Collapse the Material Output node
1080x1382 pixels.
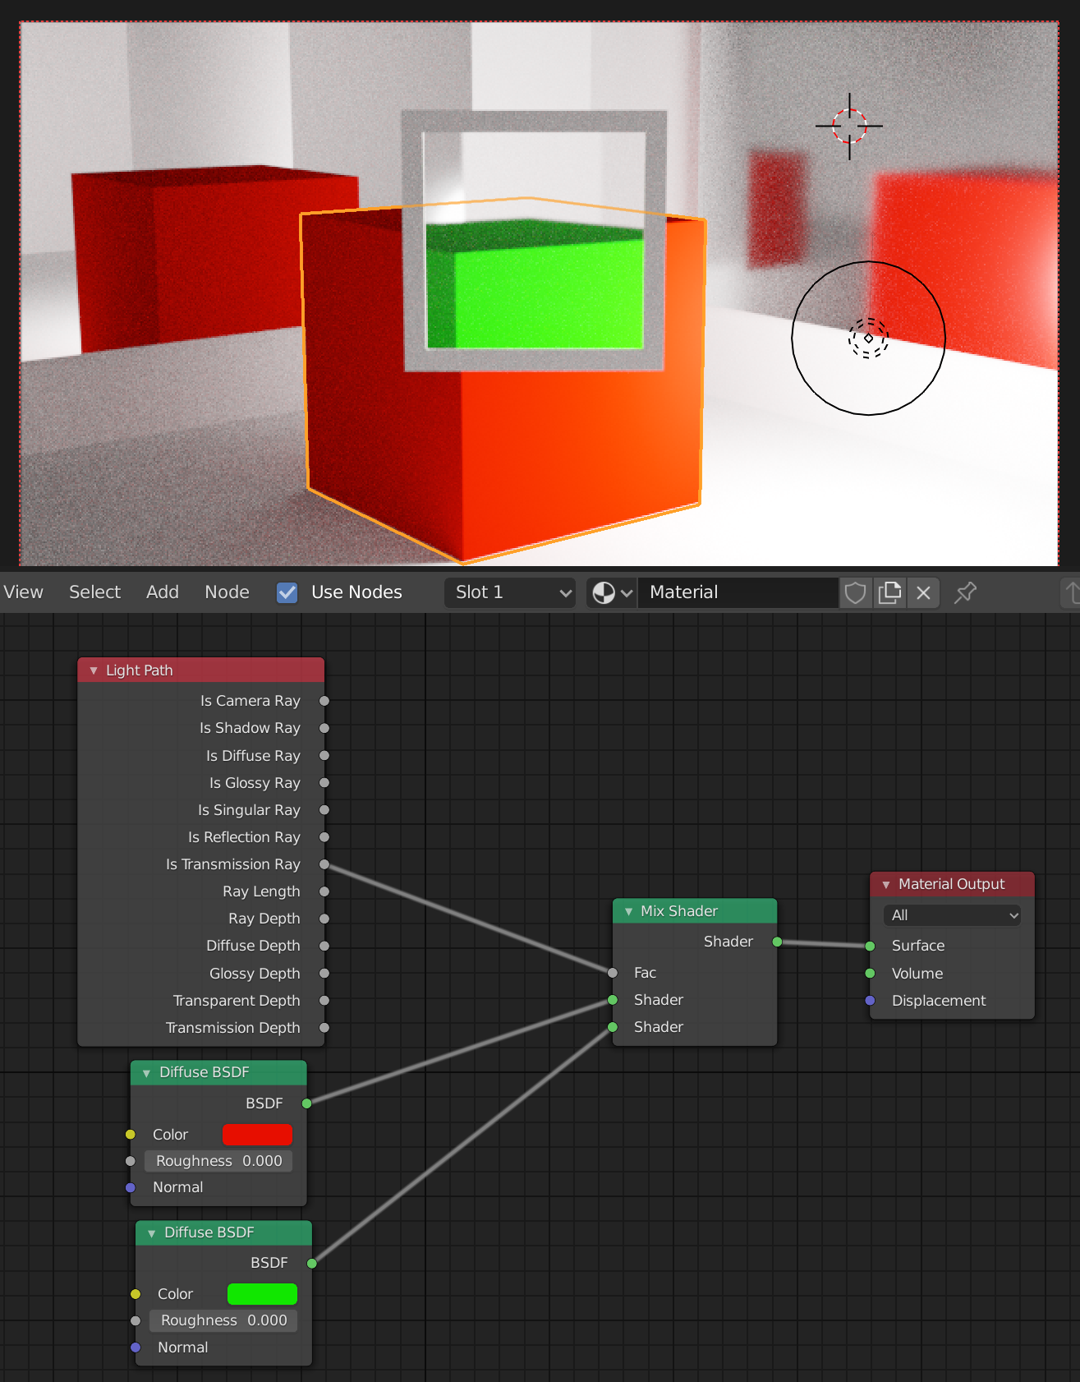point(886,884)
